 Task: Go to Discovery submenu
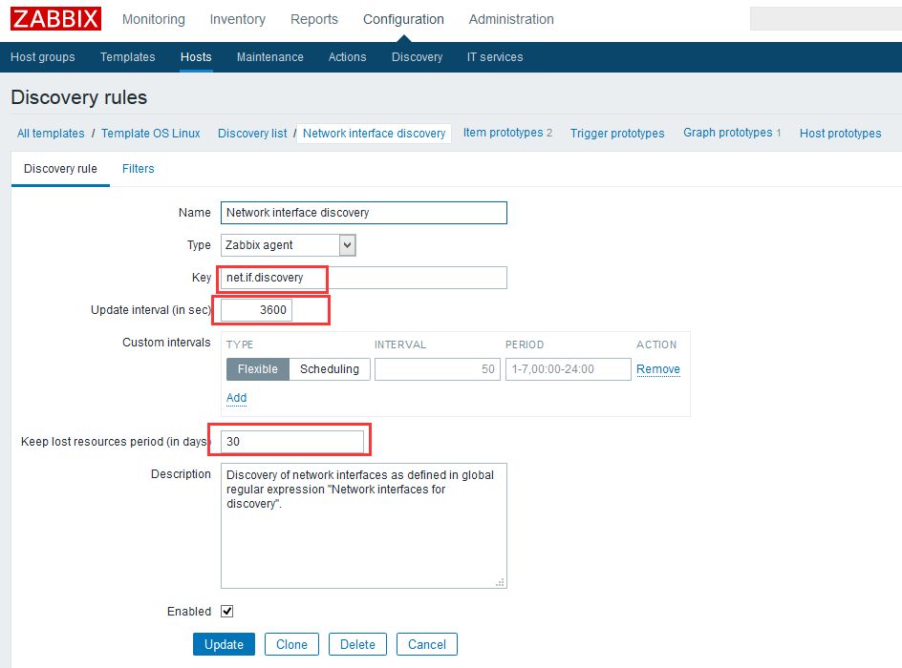pos(417,57)
